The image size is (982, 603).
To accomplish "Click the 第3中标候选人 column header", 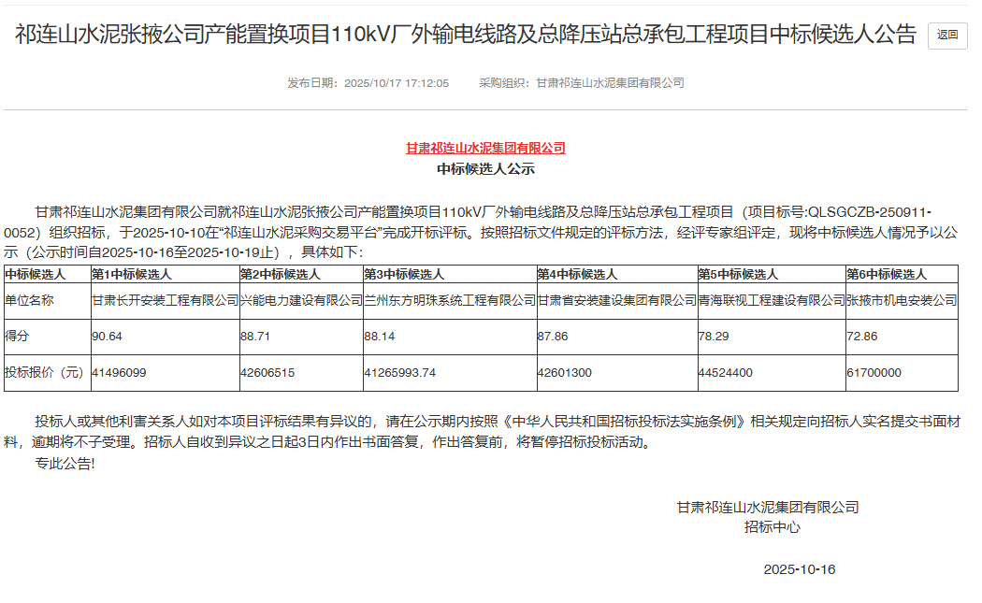I will (404, 275).
